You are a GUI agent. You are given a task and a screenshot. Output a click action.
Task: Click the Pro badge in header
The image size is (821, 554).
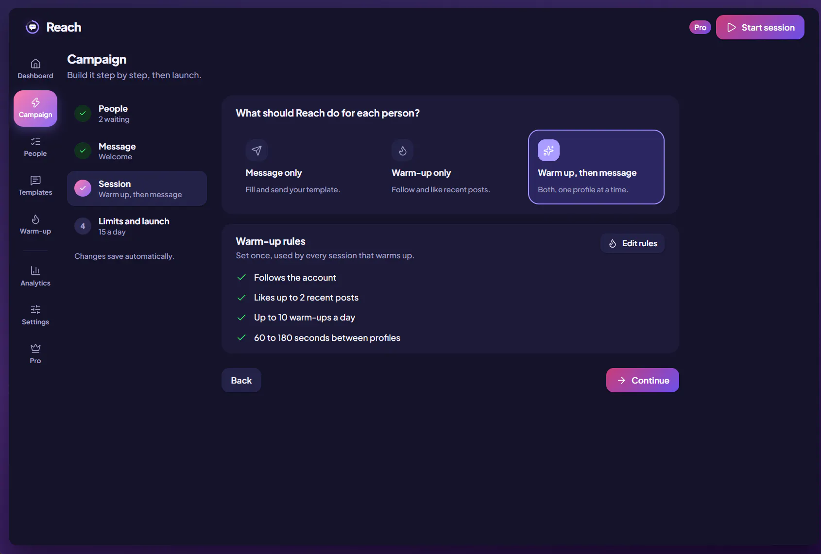click(x=700, y=27)
